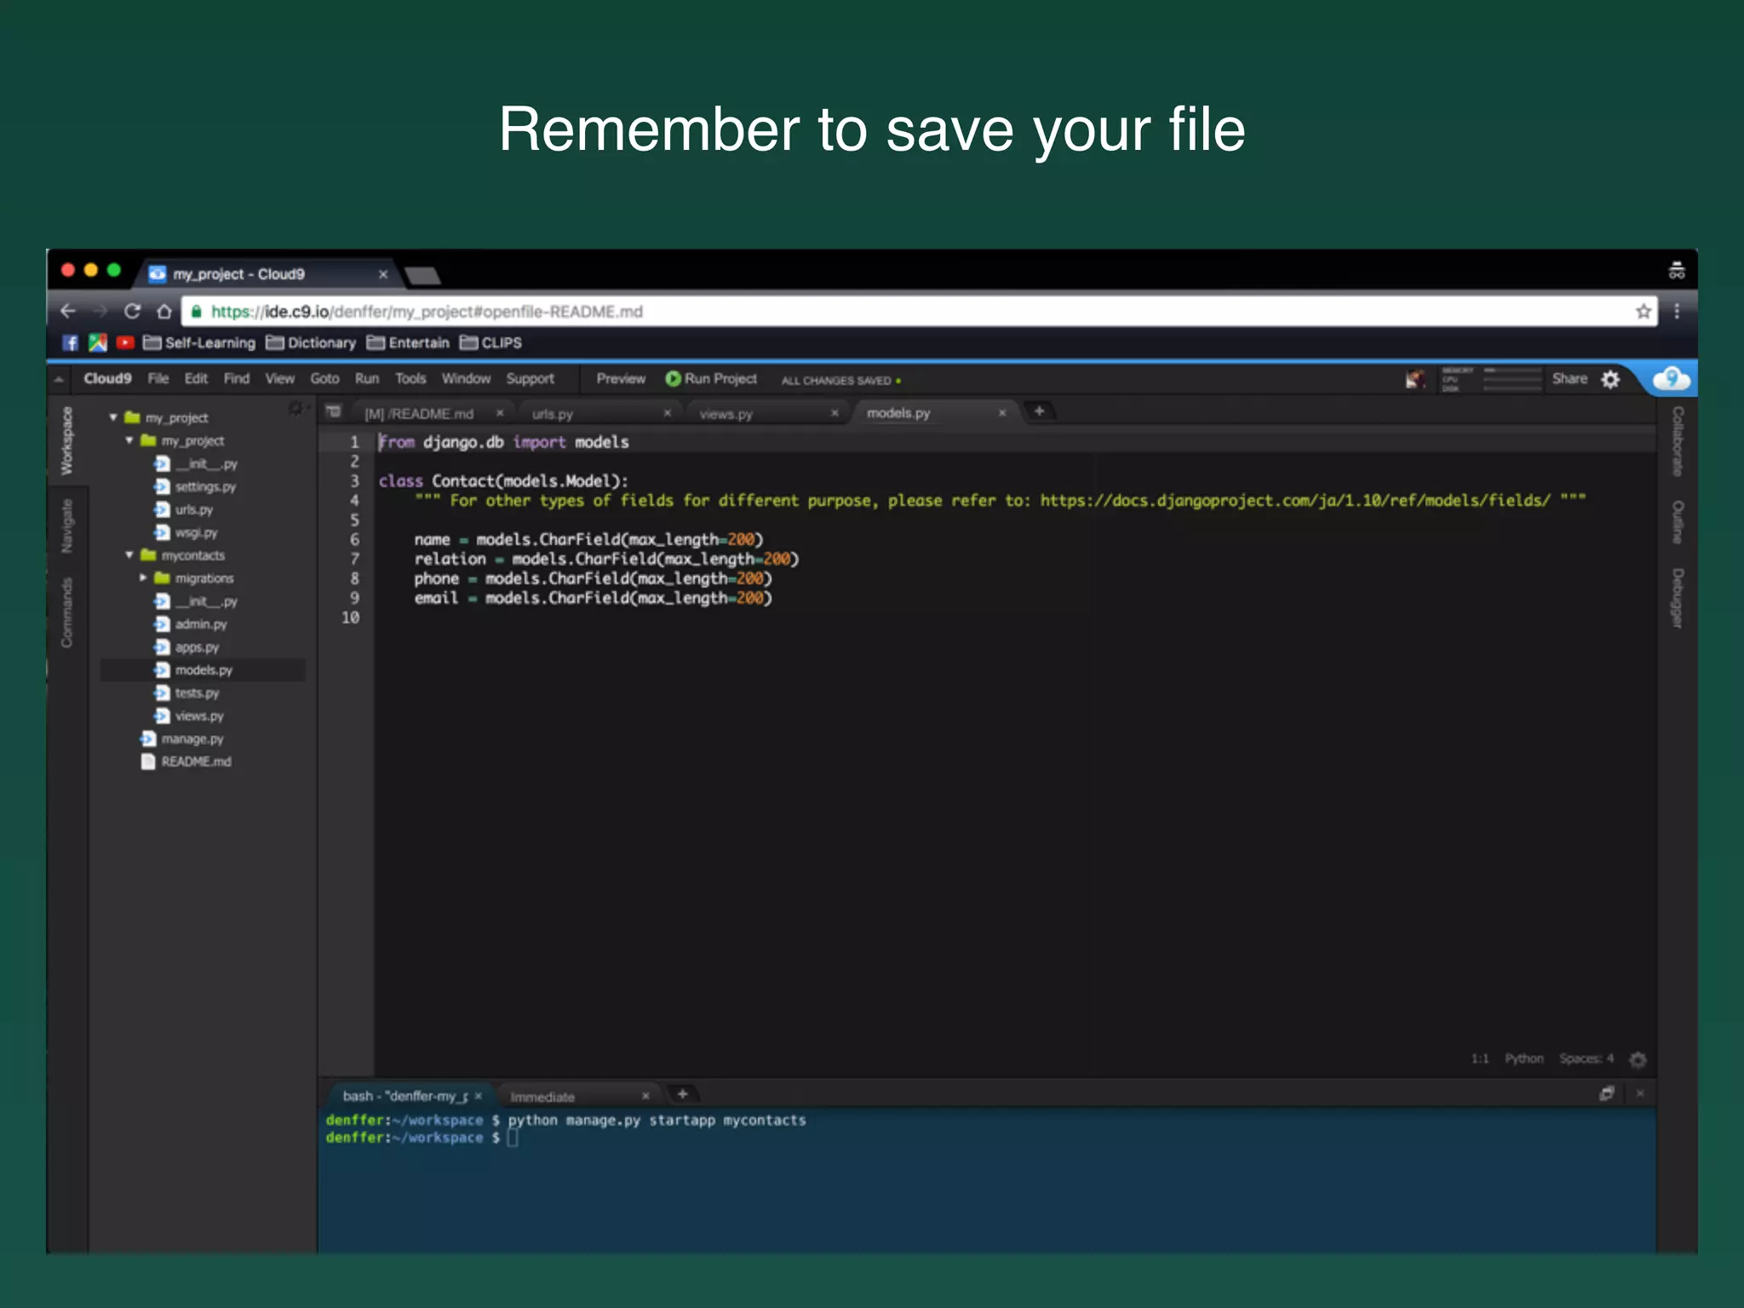Expand the migrations folder
The height and width of the screenshot is (1308, 1744).
tap(143, 578)
